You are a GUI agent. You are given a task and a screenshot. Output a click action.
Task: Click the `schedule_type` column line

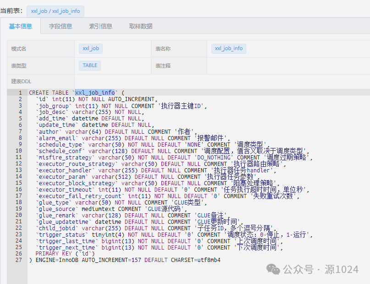(x=153, y=144)
